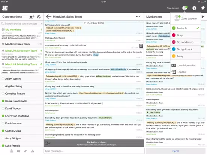
Task: Open the #sale hashtag
Action: [x=96, y=55]
